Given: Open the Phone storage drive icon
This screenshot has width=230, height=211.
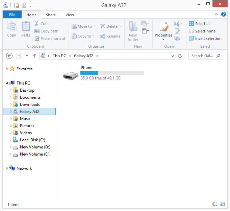Looking at the screenshot, I should [x=71, y=76].
